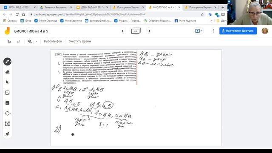Go to the browser home page
This screenshot has width=272, height=153.
(23, 14)
